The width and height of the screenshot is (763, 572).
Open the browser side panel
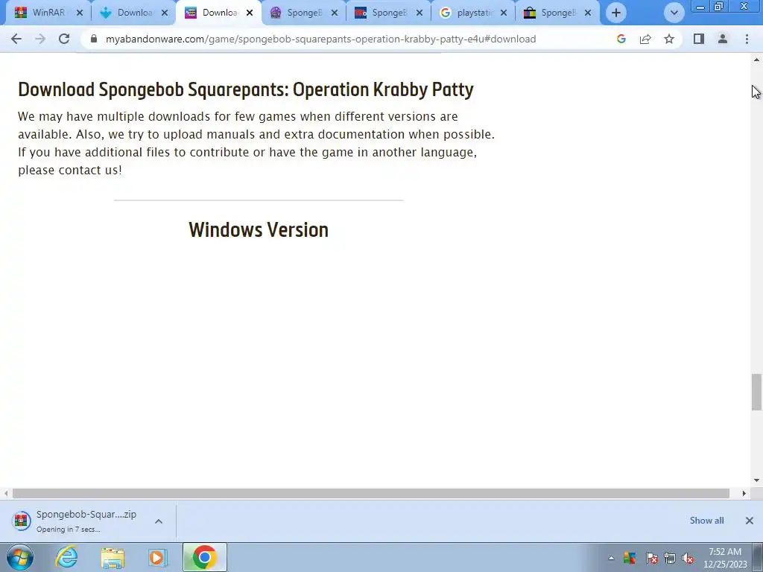pyautogui.click(x=699, y=39)
